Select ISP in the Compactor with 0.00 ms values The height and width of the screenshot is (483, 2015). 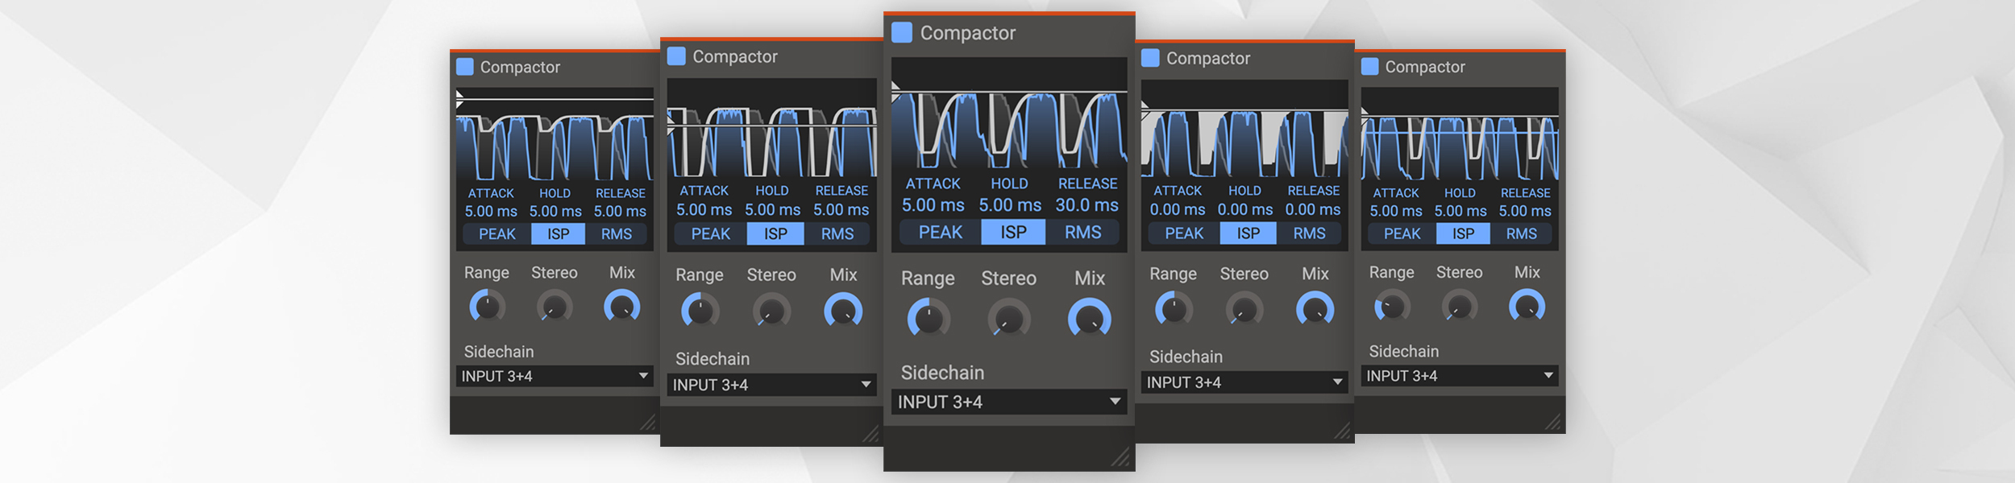tap(1248, 233)
